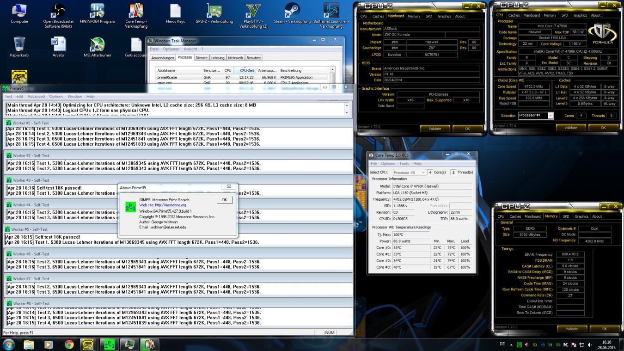
Task: Open the SPD tab in the Mainboard CPU-Z window
Action: tap(428, 16)
